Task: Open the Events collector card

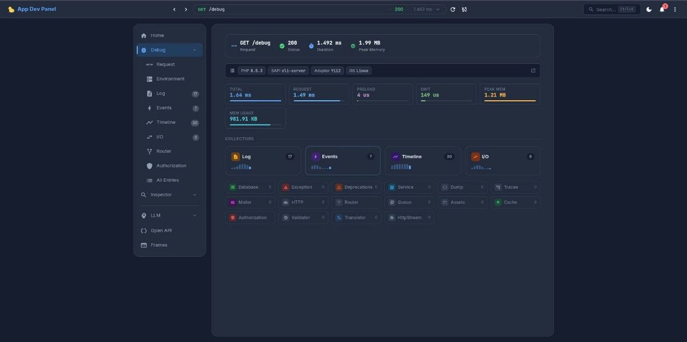Action: click(343, 161)
